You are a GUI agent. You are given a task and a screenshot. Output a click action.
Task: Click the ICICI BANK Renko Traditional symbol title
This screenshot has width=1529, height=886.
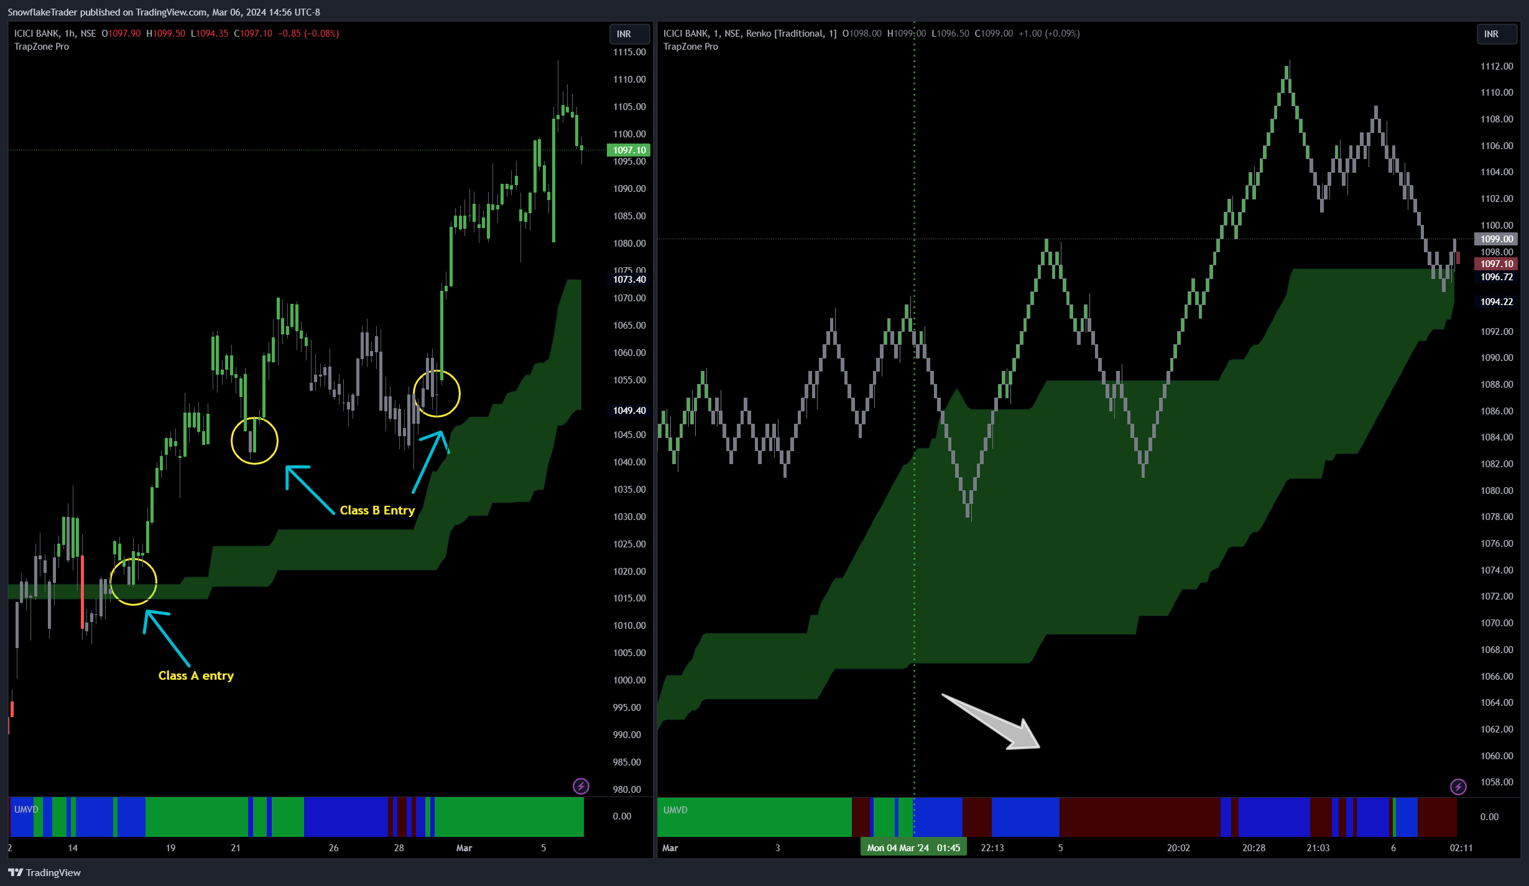[x=749, y=34]
